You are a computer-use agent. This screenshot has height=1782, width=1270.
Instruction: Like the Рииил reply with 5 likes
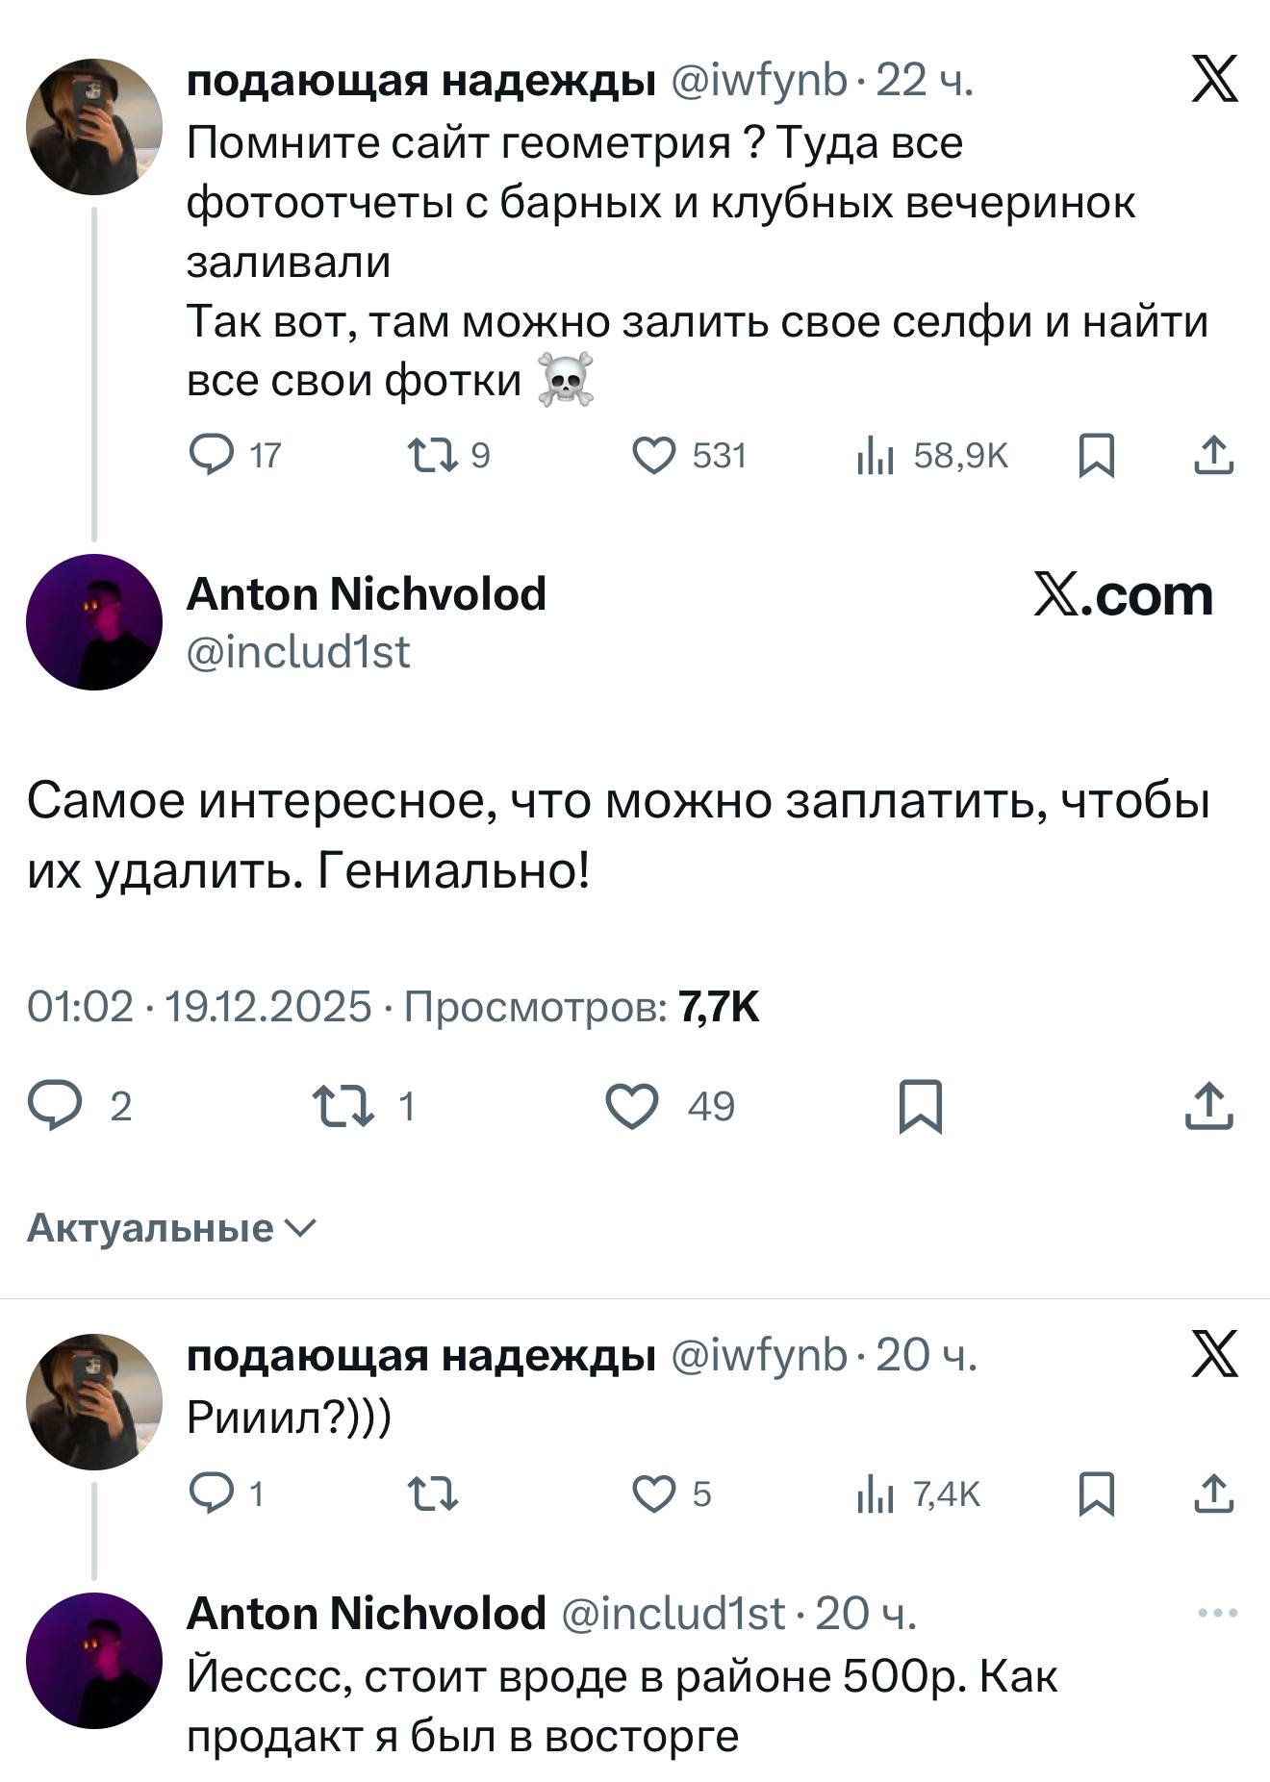coord(654,1493)
